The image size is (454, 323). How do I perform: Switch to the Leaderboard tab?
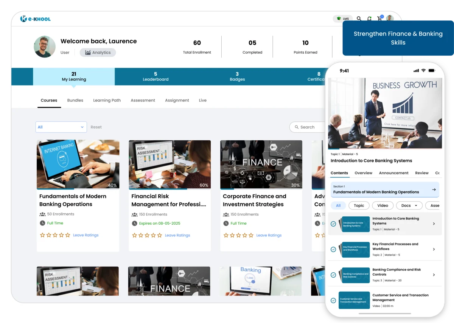point(155,76)
